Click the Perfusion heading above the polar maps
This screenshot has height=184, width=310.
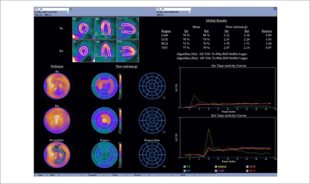click(57, 66)
